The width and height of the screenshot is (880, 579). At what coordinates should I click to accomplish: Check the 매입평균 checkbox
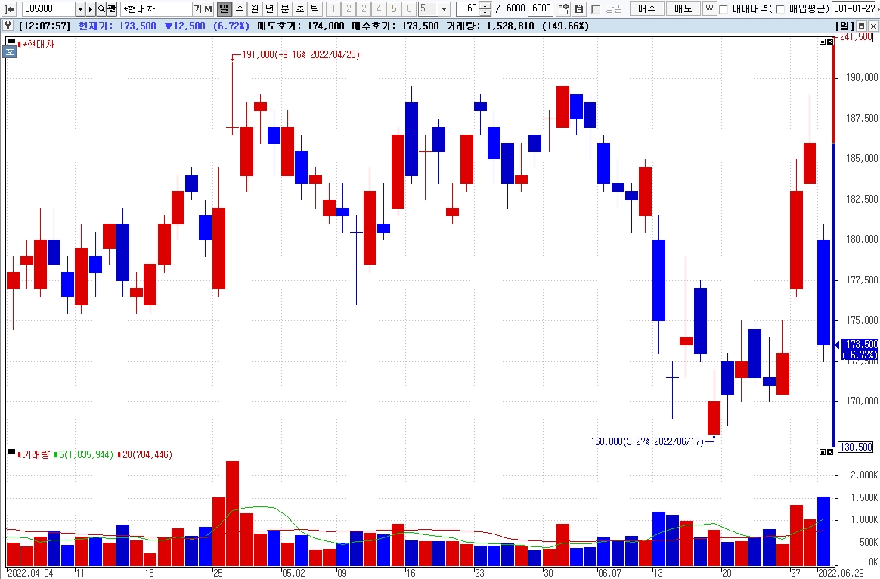pyautogui.click(x=780, y=9)
